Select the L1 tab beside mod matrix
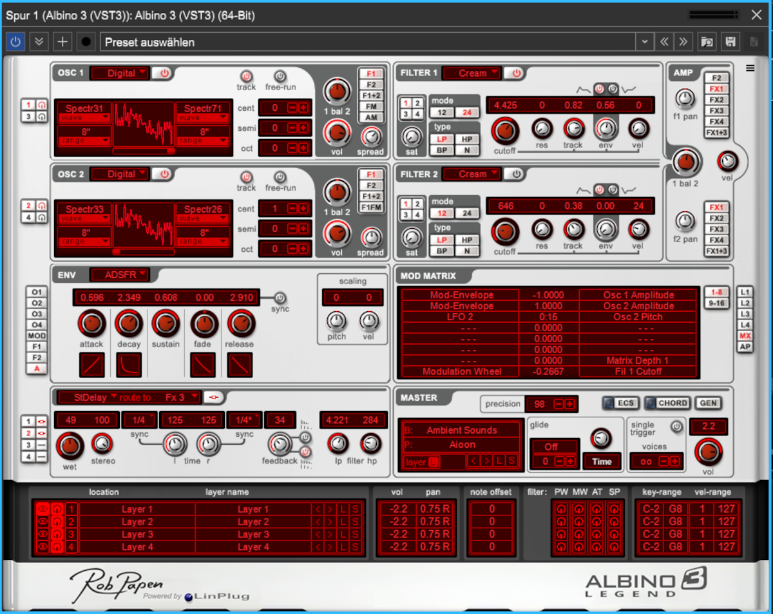 (x=745, y=293)
